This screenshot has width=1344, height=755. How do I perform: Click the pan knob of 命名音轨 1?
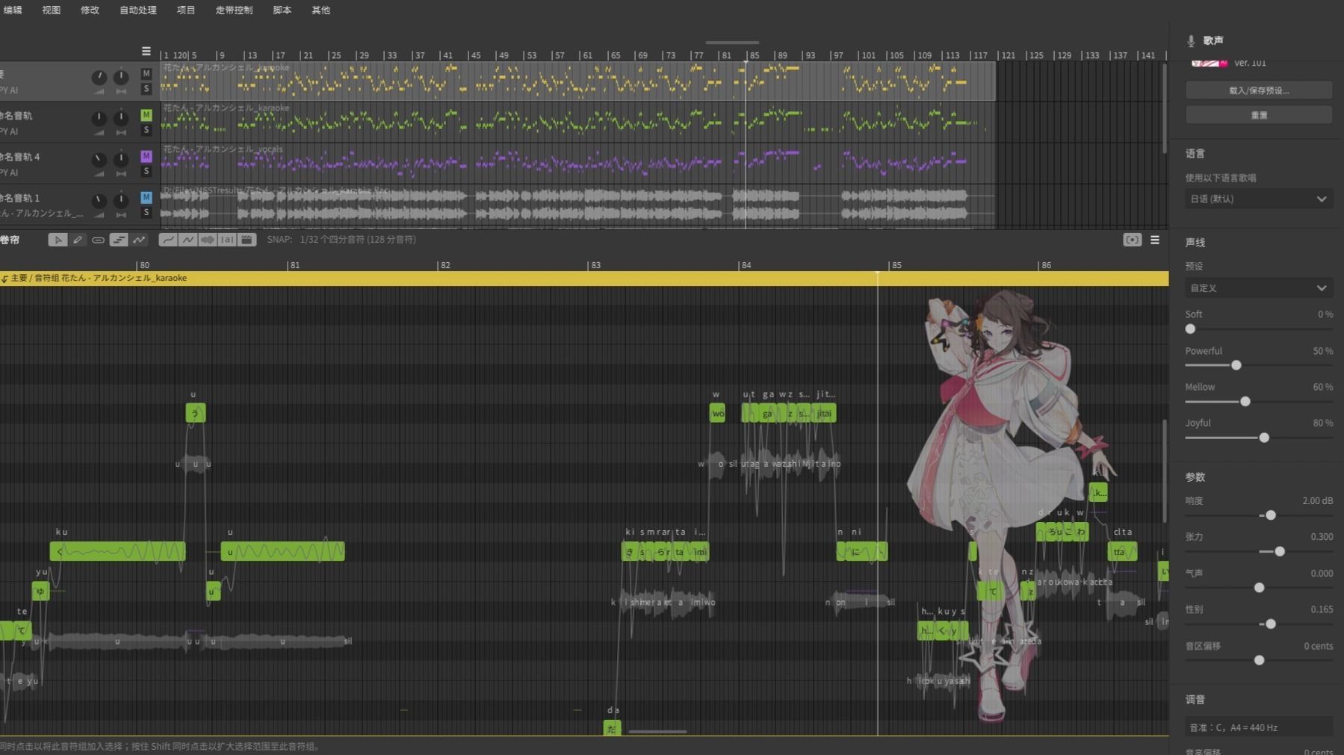120,201
